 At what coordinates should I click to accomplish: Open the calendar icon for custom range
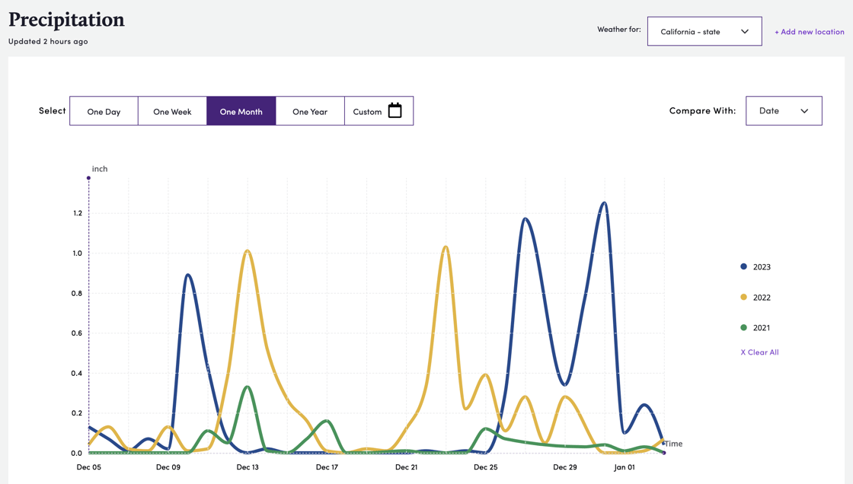395,110
